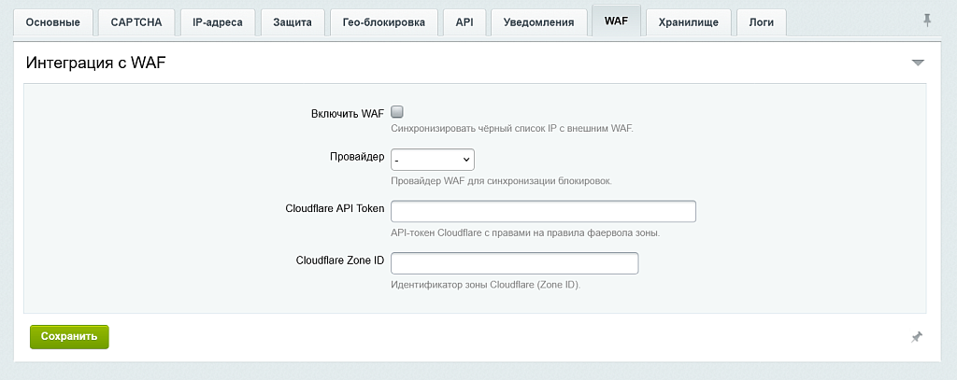Click the Провайдер label

tap(357, 157)
